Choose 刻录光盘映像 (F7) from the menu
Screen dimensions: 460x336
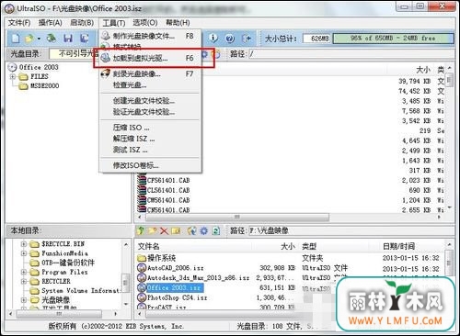pyautogui.click(x=150, y=73)
